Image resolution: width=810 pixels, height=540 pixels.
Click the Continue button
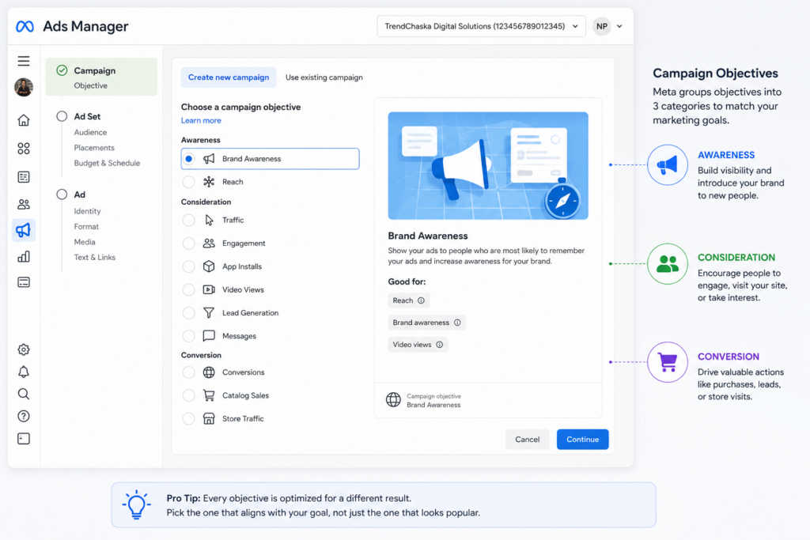(583, 440)
